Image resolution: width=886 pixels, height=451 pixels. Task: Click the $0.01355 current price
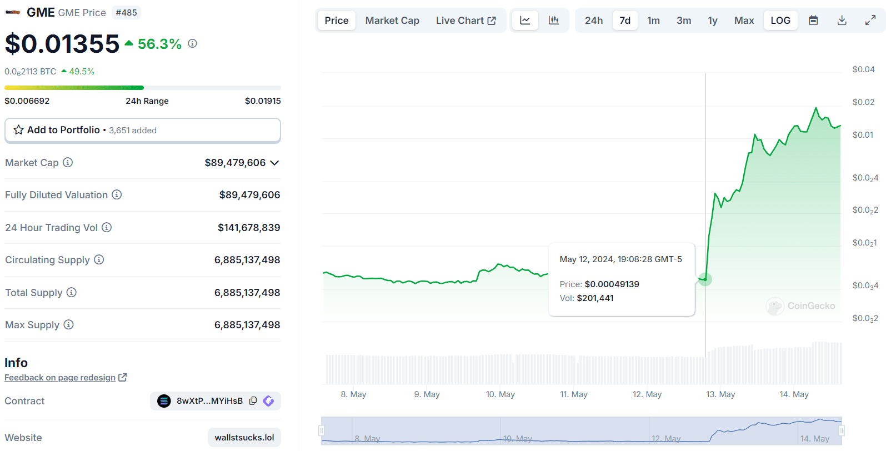(x=62, y=44)
